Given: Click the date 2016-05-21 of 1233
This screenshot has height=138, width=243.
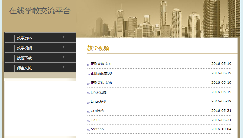Looking at the screenshot, I should (x=221, y=120).
